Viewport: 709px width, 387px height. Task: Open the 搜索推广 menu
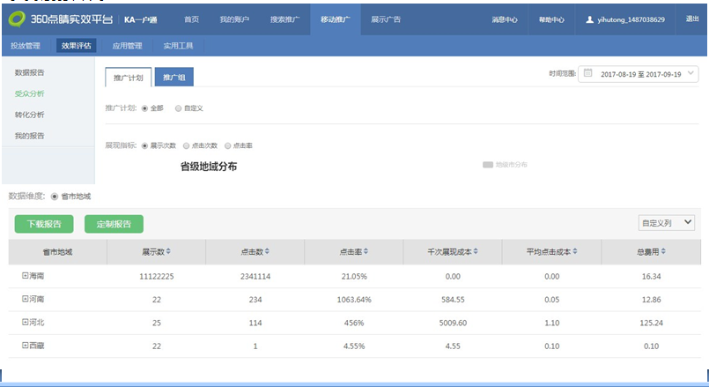click(x=286, y=19)
